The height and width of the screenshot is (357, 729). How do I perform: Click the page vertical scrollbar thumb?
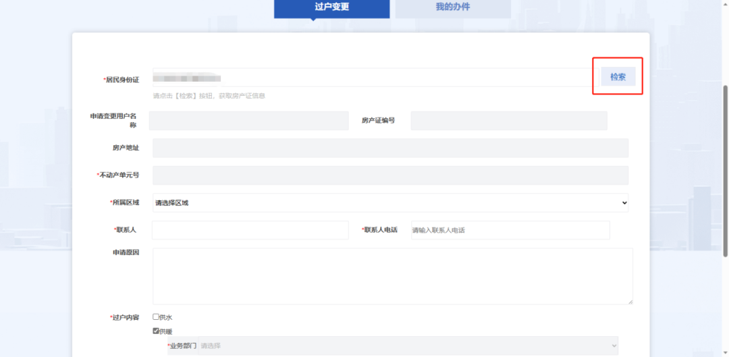point(725,169)
